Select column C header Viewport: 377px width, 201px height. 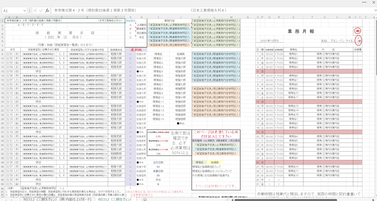pyautogui.click(x=38, y=17)
